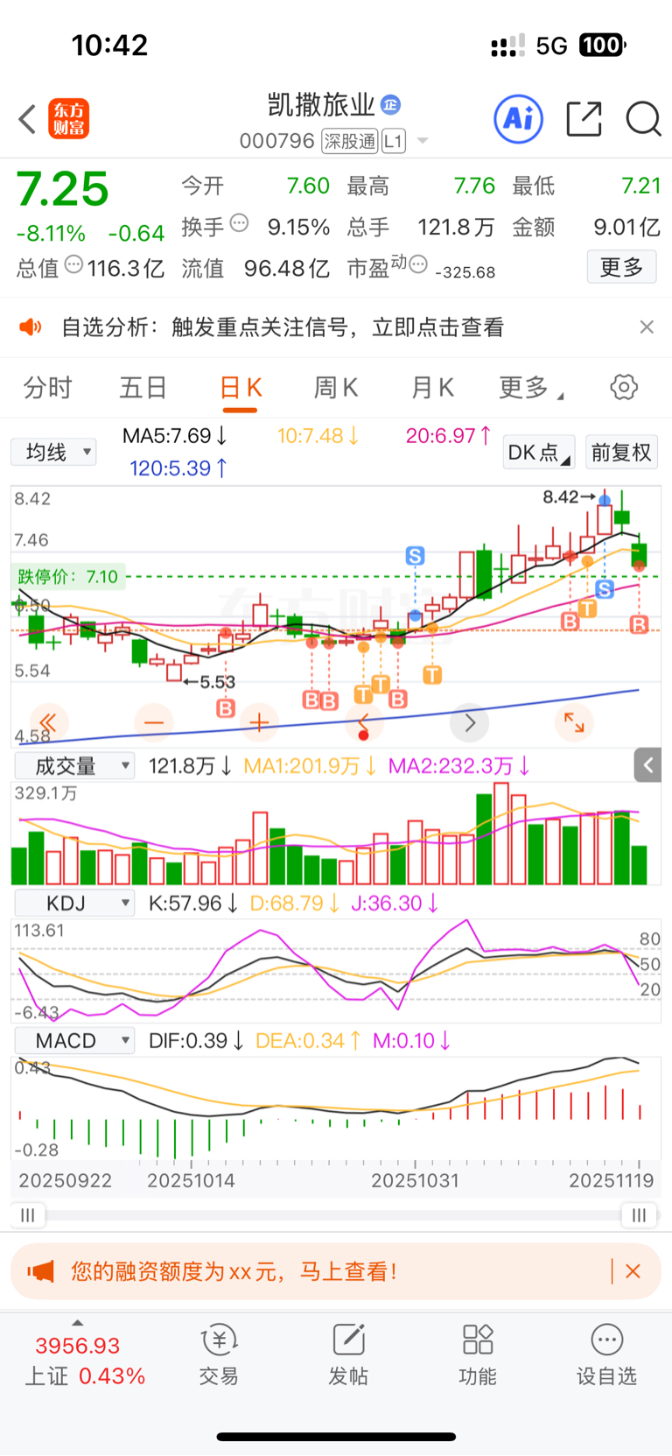This screenshot has width=672, height=1456.
Task: Tap the 120:5.39 moving average label
Action: tap(178, 468)
